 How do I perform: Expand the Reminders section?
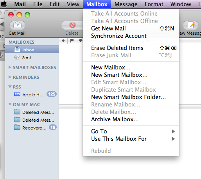10,77
